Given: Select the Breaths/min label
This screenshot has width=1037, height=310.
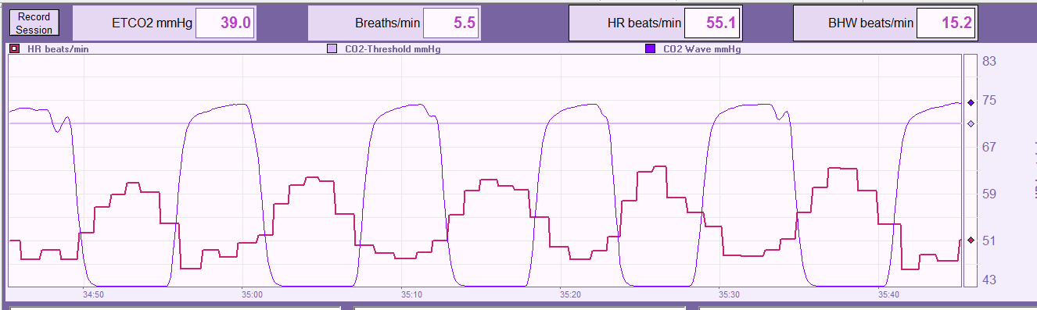Looking at the screenshot, I should (388, 23).
